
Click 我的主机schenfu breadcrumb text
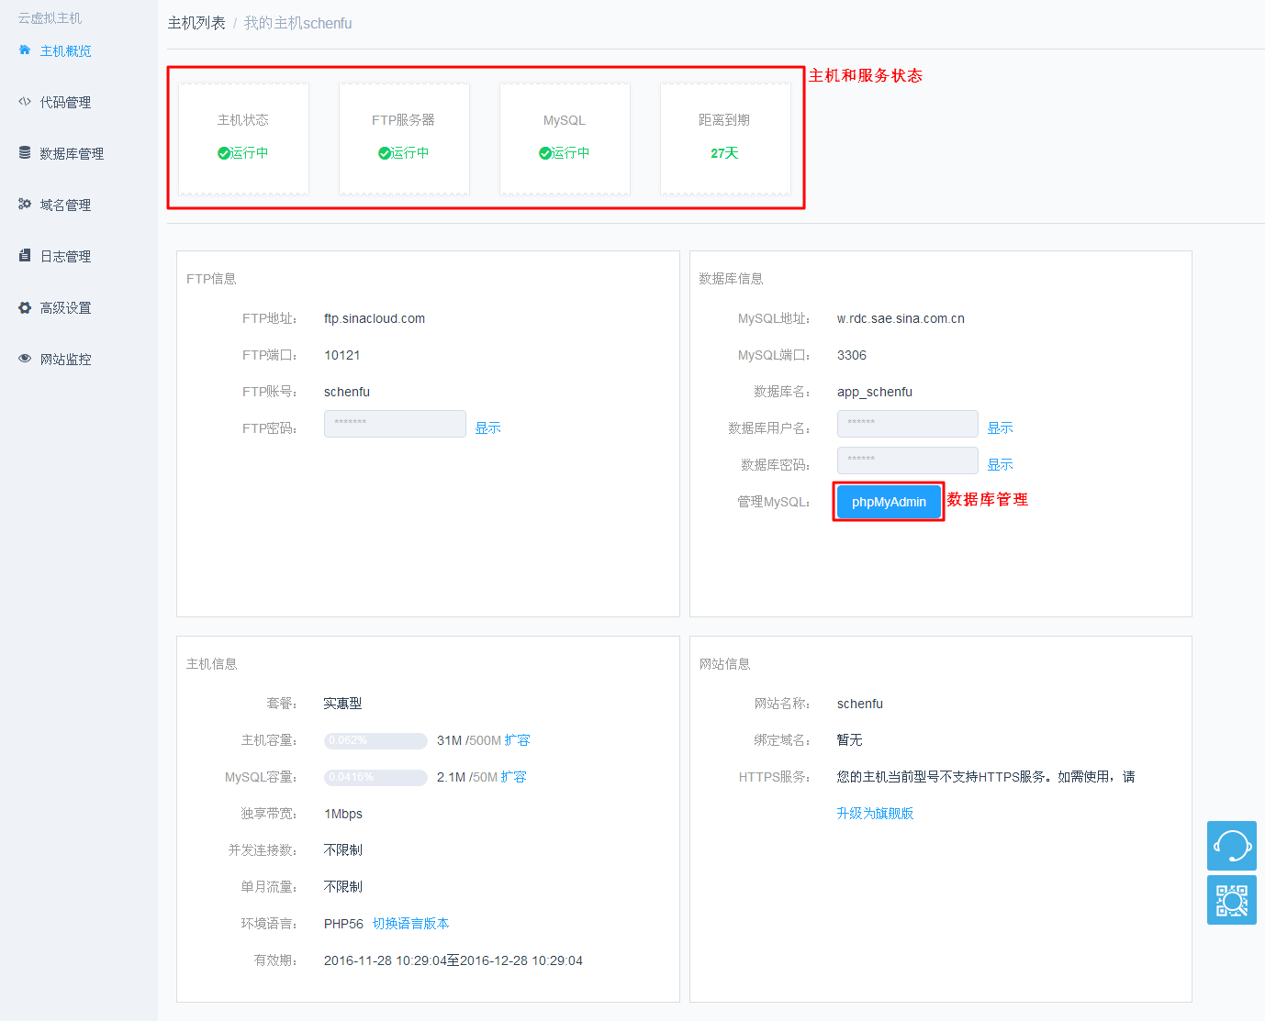298,23
